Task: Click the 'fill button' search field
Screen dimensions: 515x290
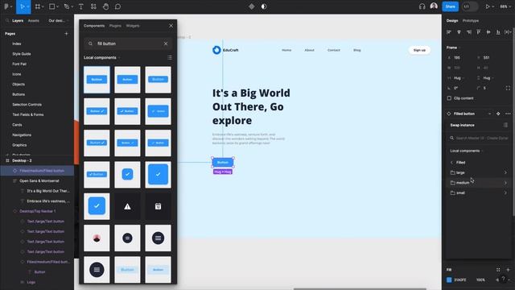Action: coord(127,43)
